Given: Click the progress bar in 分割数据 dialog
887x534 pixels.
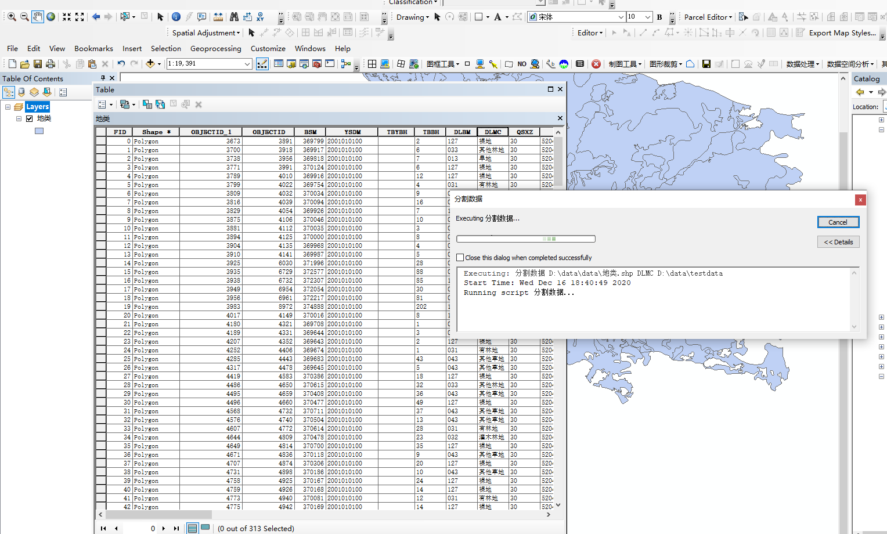Looking at the screenshot, I should [x=525, y=238].
